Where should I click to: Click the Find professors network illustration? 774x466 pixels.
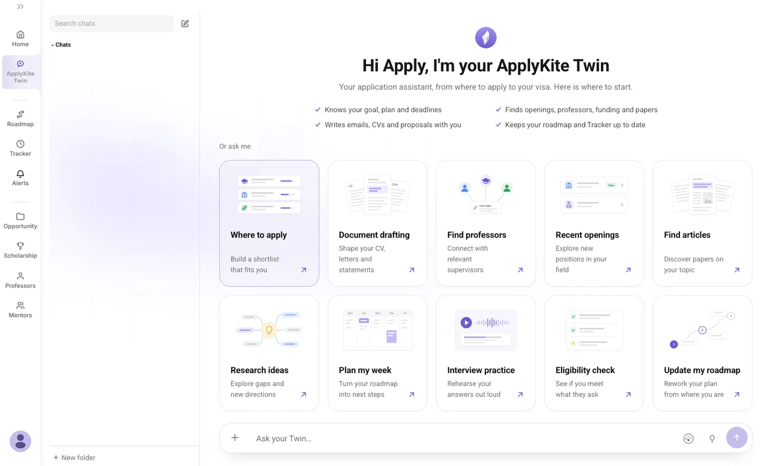click(x=486, y=195)
